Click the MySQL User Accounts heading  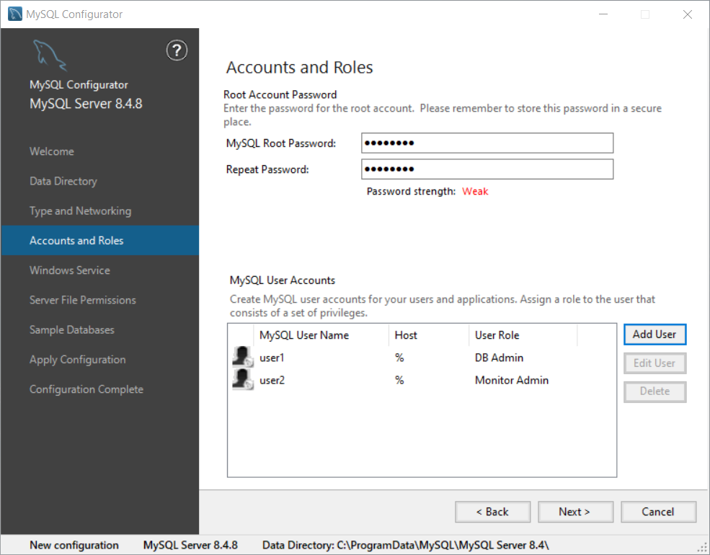283,280
